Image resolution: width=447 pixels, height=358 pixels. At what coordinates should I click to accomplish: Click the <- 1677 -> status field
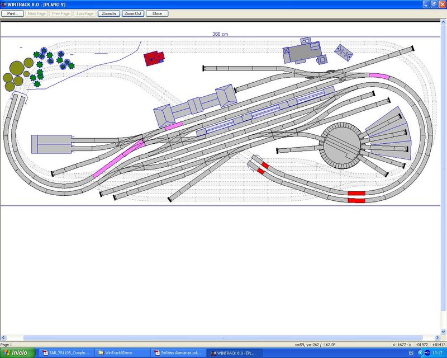click(402, 345)
